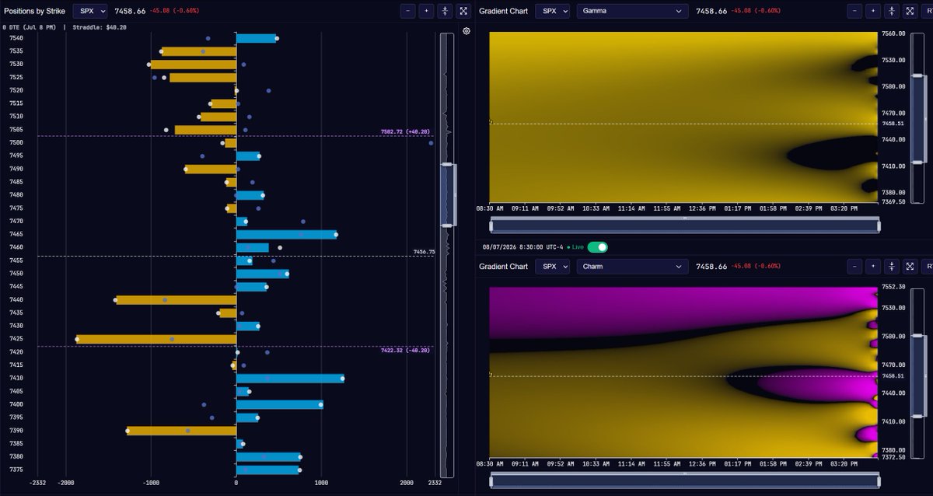Click the Positions by Strike panel title
The width and height of the screenshot is (933, 496).
tap(35, 11)
